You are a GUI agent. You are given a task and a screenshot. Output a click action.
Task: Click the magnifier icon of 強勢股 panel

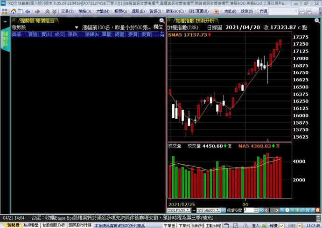point(162,20)
